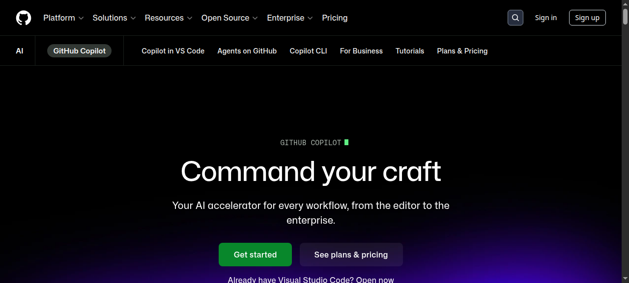Open the Copilot CLI tab
Image resolution: width=629 pixels, height=283 pixels.
click(x=308, y=51)
